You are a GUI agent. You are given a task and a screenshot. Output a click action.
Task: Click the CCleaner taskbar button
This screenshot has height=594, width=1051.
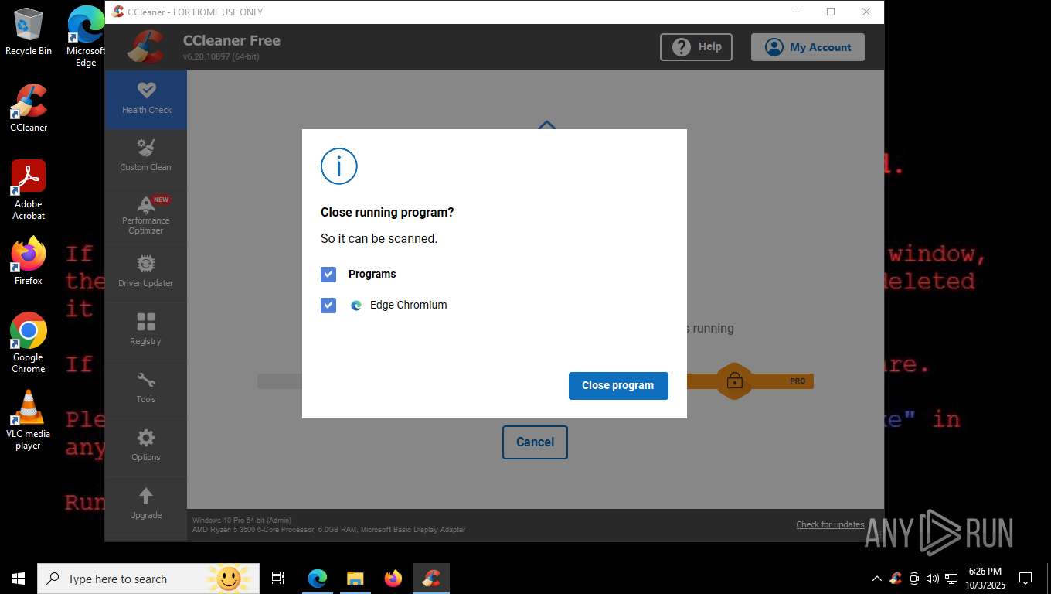[431, 579]
